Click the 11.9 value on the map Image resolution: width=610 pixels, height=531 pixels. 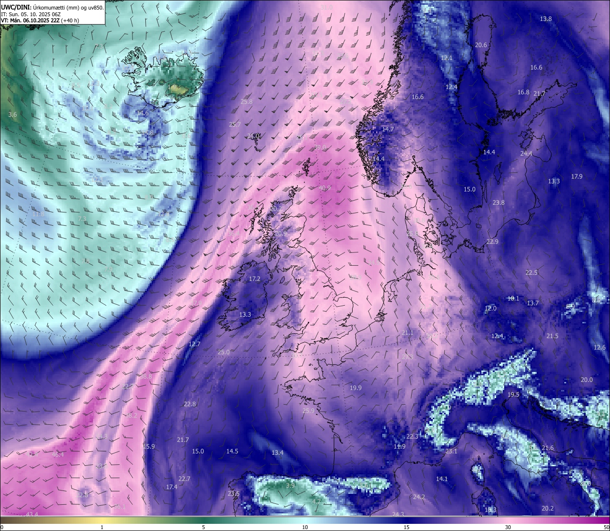[399, 446]
